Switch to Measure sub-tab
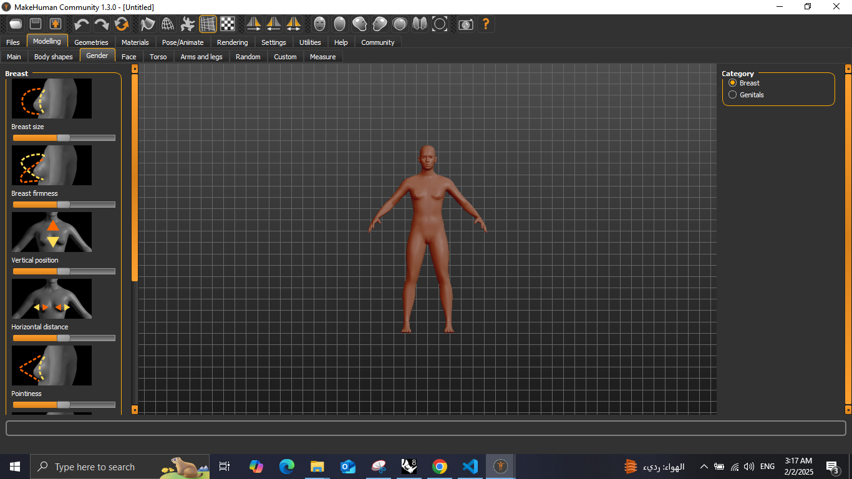 pyautogui.click(x=323, y=57)
